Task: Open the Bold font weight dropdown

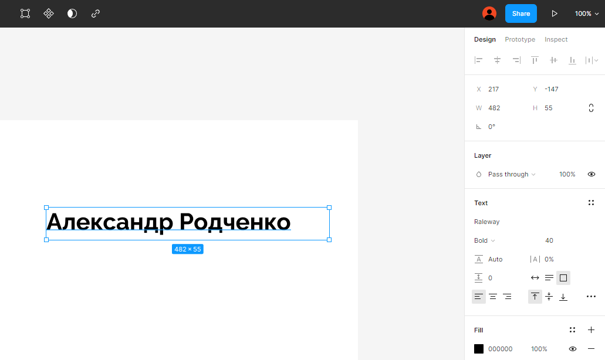Action: pos(485,240)
